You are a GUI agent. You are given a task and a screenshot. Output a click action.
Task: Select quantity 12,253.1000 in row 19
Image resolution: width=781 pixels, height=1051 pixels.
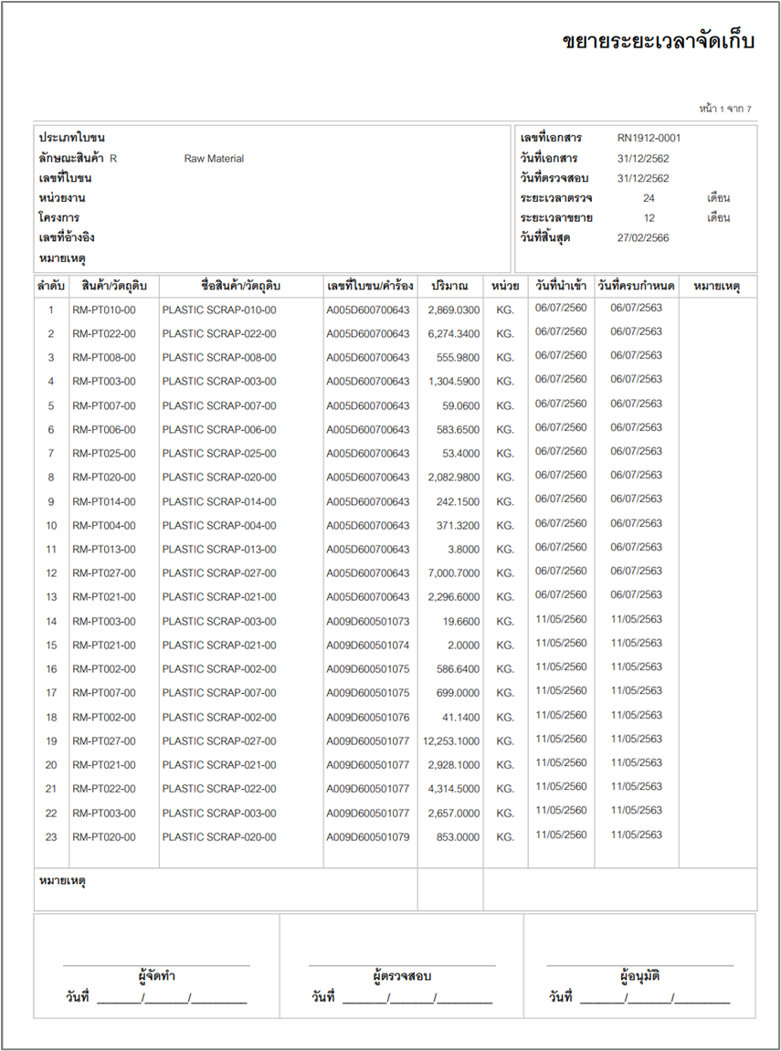tap(451, 741)
